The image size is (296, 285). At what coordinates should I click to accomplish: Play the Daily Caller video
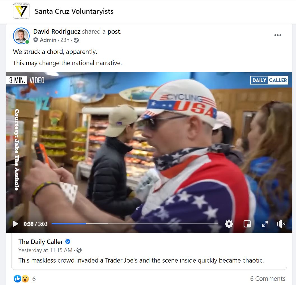pyautogui.click(x=15, y=224)
